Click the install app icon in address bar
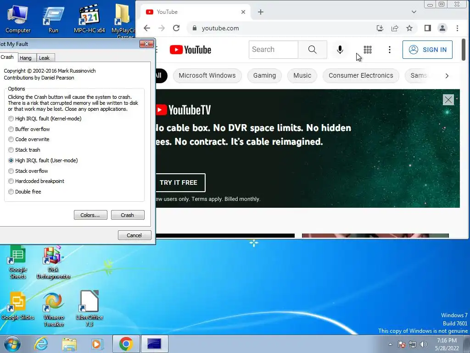Image resolution: width=470 pixels, height=353 pixels. coord(380,28)
